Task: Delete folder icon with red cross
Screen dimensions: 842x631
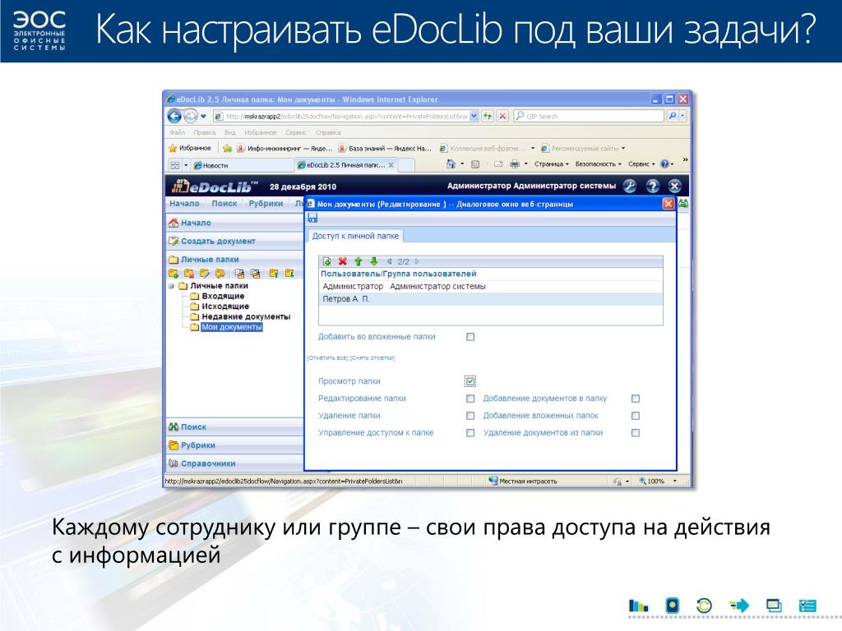Action: 189,274
